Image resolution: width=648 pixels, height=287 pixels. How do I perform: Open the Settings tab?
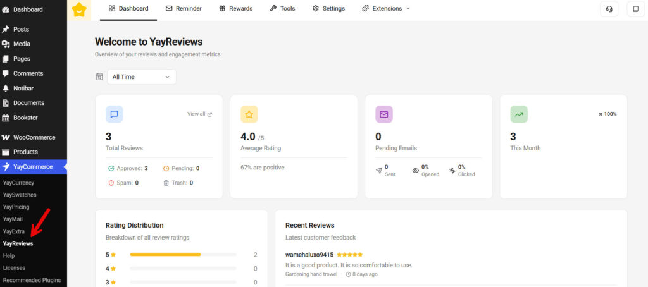[x=328, y=9]
